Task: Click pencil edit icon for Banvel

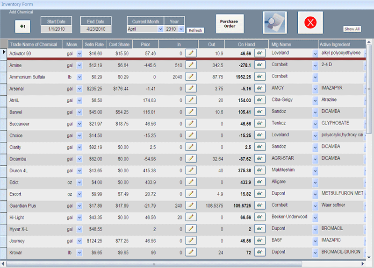Action: [x=191, y=112]
